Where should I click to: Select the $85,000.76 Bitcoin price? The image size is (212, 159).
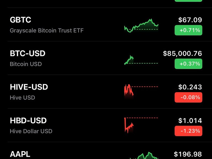(x=182, y=54)
